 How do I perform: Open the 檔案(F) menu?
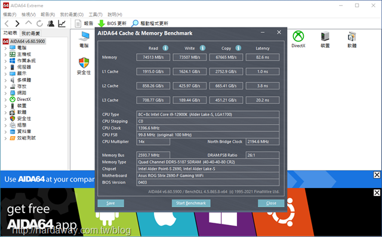point(10,14)
